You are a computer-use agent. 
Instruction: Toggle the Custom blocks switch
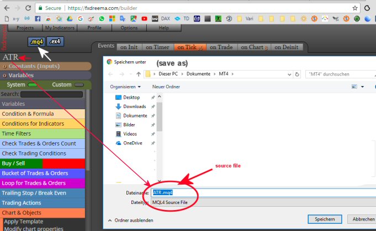click(79, 85)
